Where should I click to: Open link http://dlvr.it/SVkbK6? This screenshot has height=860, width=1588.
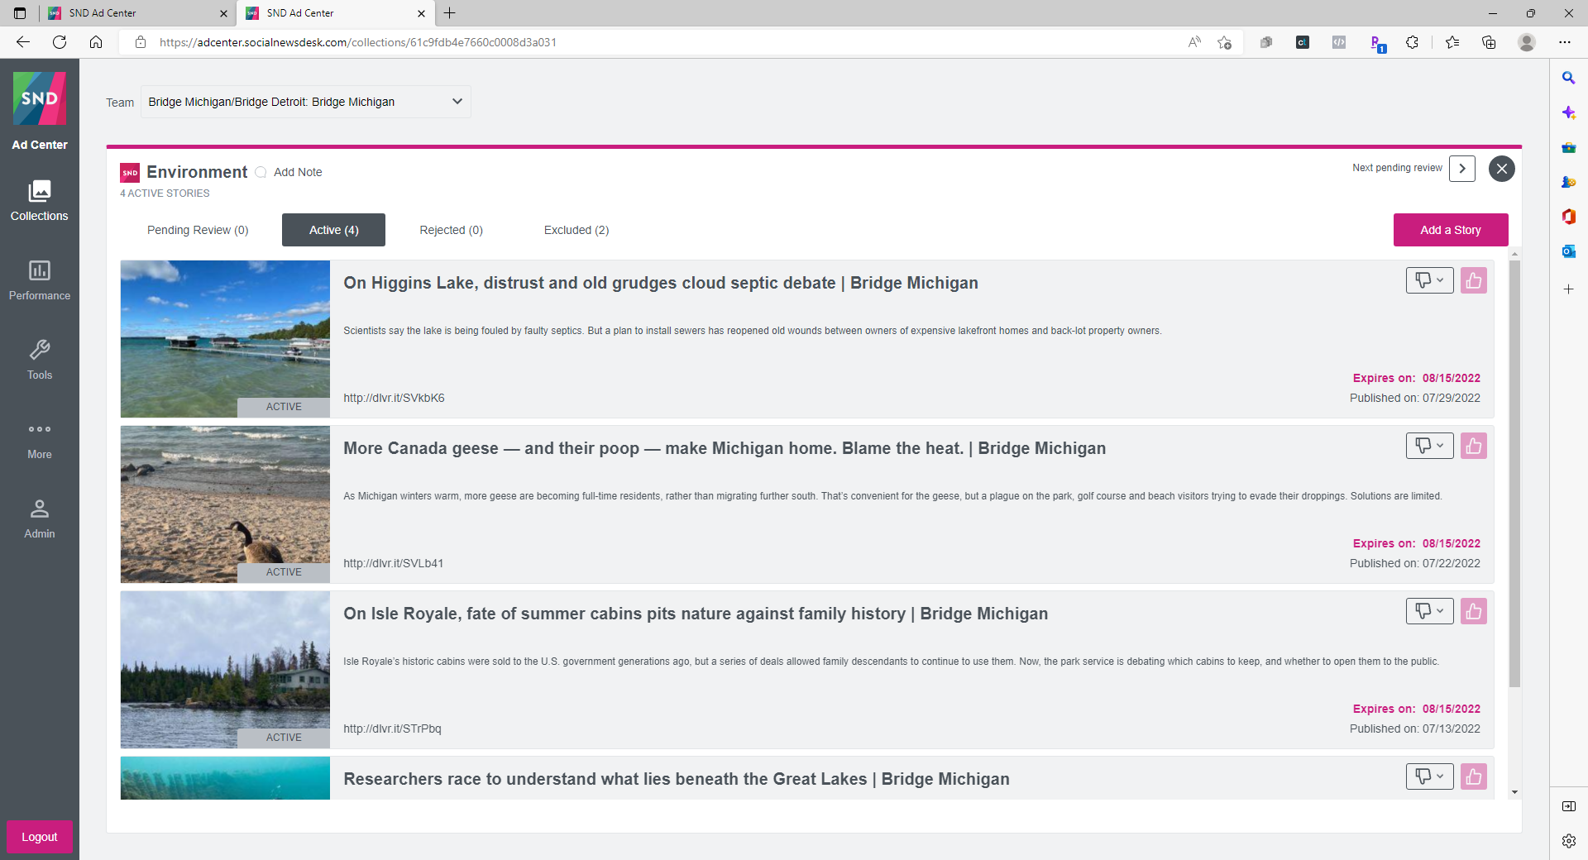(394, 398)
